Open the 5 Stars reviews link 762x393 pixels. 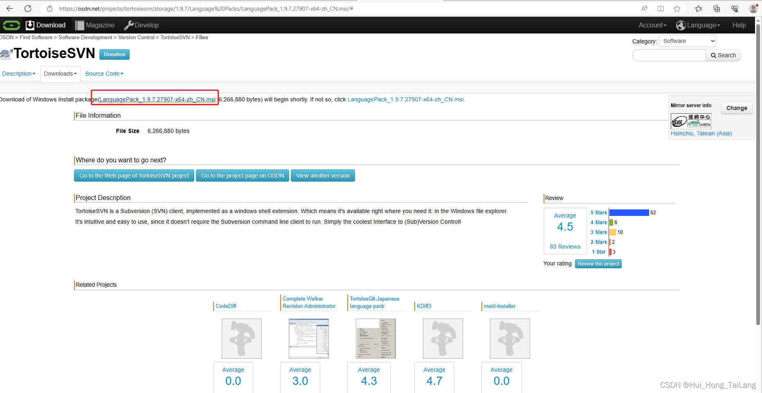click(598, 213)
